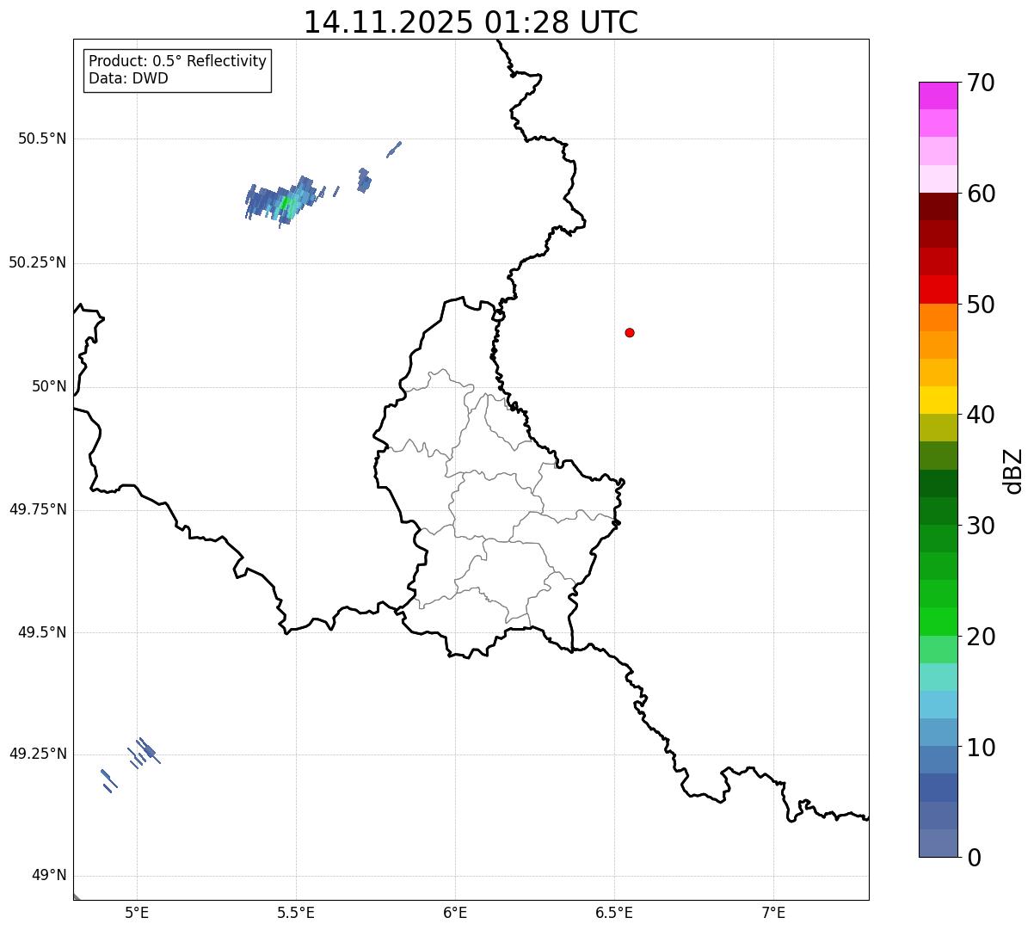Click the colorbar tick label "60"

(x=981, y=194)
